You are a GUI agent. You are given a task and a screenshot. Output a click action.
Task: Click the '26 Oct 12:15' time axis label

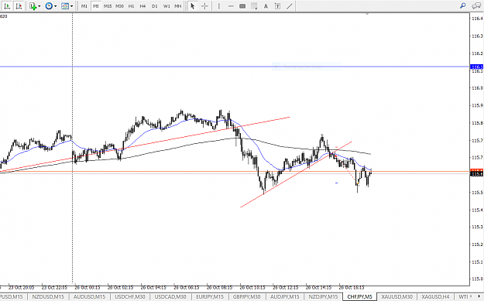click(x=286, y=287)
